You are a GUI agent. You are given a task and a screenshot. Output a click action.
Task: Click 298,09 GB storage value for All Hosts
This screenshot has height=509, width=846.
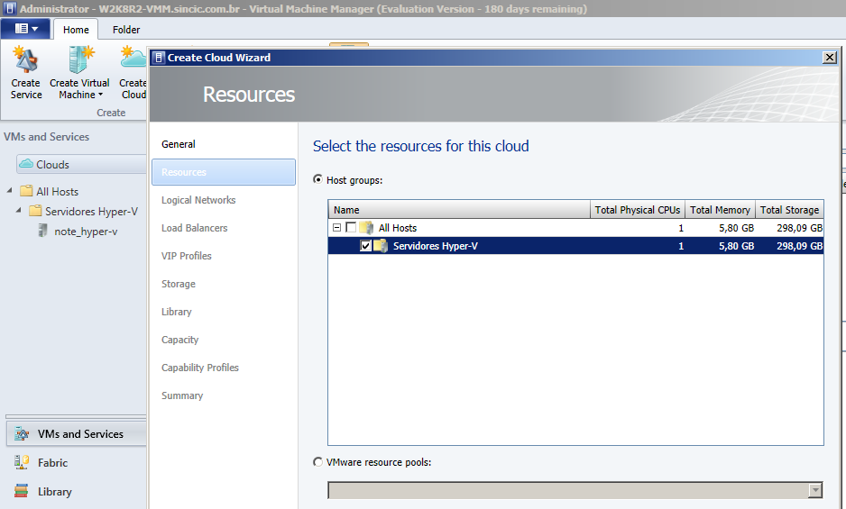coord(800,228)
